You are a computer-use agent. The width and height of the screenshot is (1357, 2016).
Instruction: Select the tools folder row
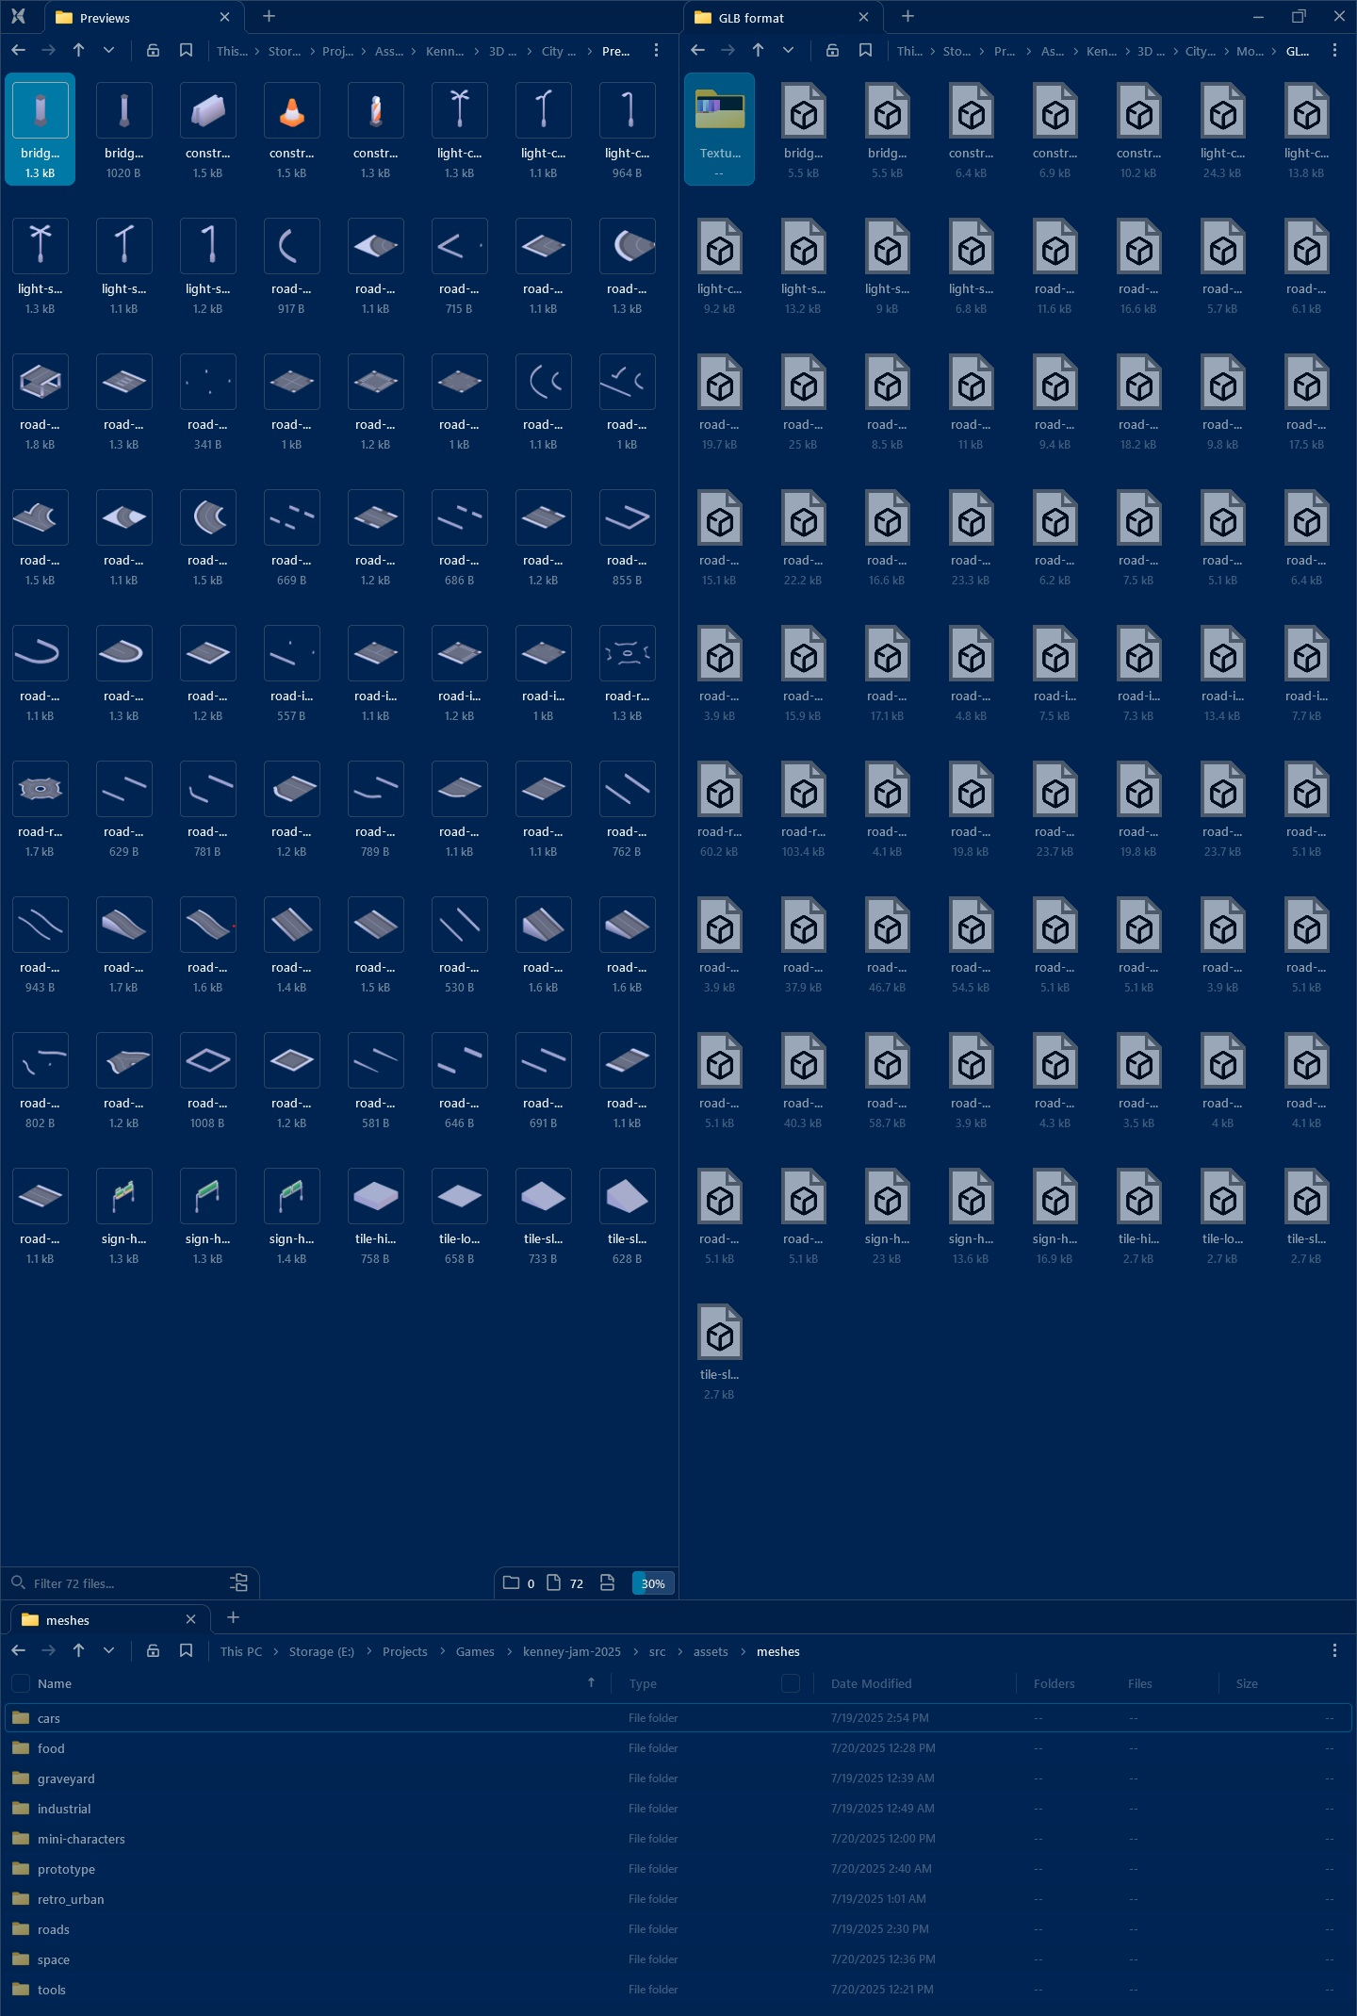[678, 1990]
